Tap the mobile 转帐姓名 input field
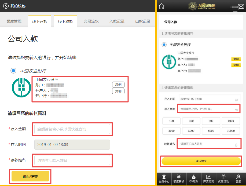The height and width of the screenshot is (186, 246). pyautogui.click(x=209, y=144)
